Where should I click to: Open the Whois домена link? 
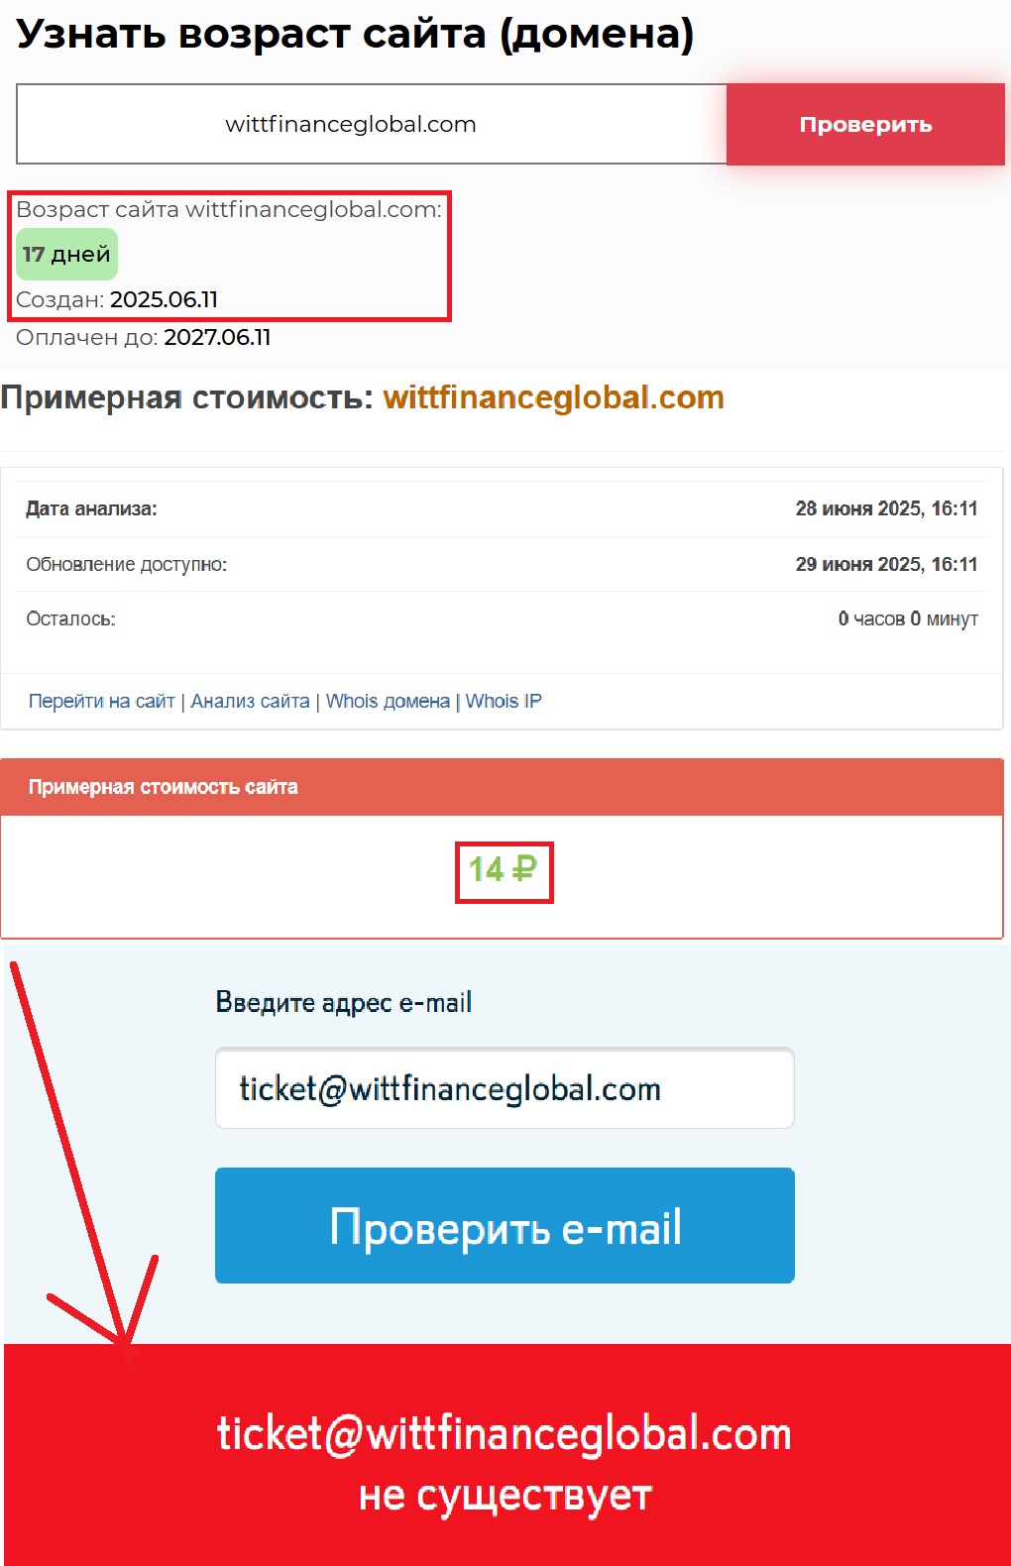coord(388,702)
